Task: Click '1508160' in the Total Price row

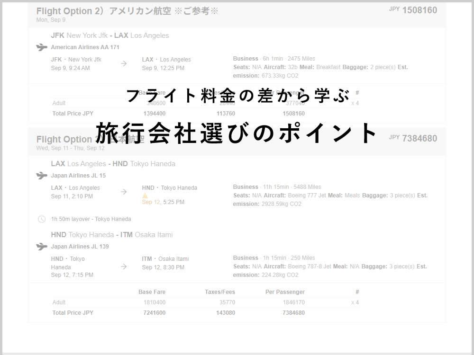Action: (293, 114)
